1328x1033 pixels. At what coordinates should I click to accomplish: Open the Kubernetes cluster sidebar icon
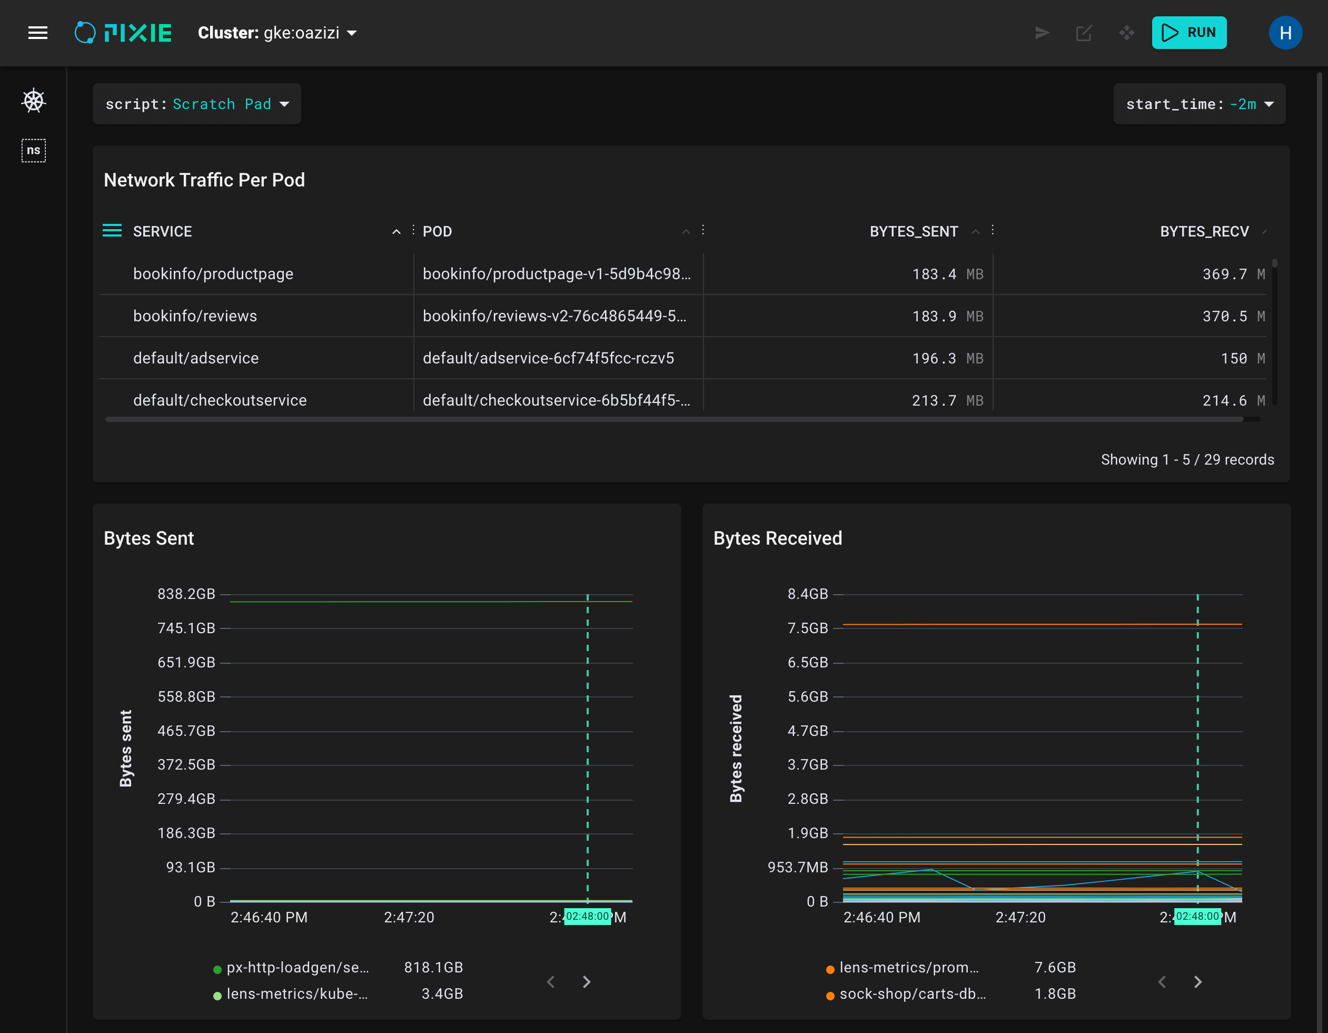click(x=34, y=101)
